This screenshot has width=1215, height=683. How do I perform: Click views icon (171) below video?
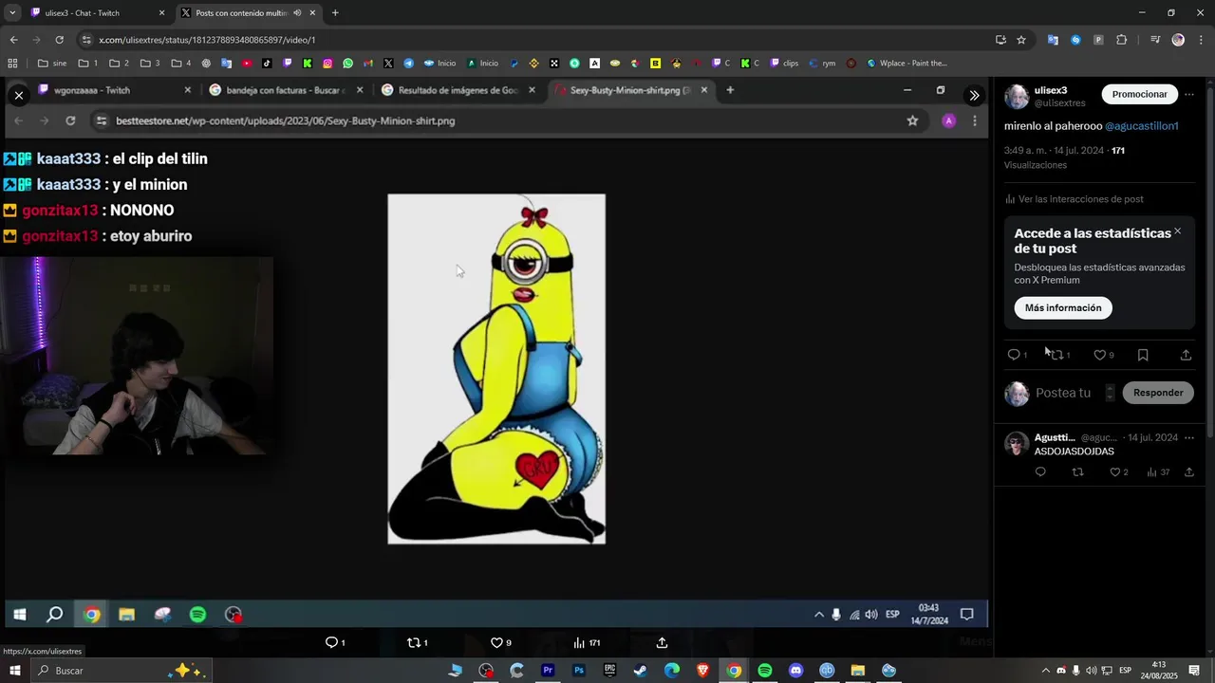(579, 642)
